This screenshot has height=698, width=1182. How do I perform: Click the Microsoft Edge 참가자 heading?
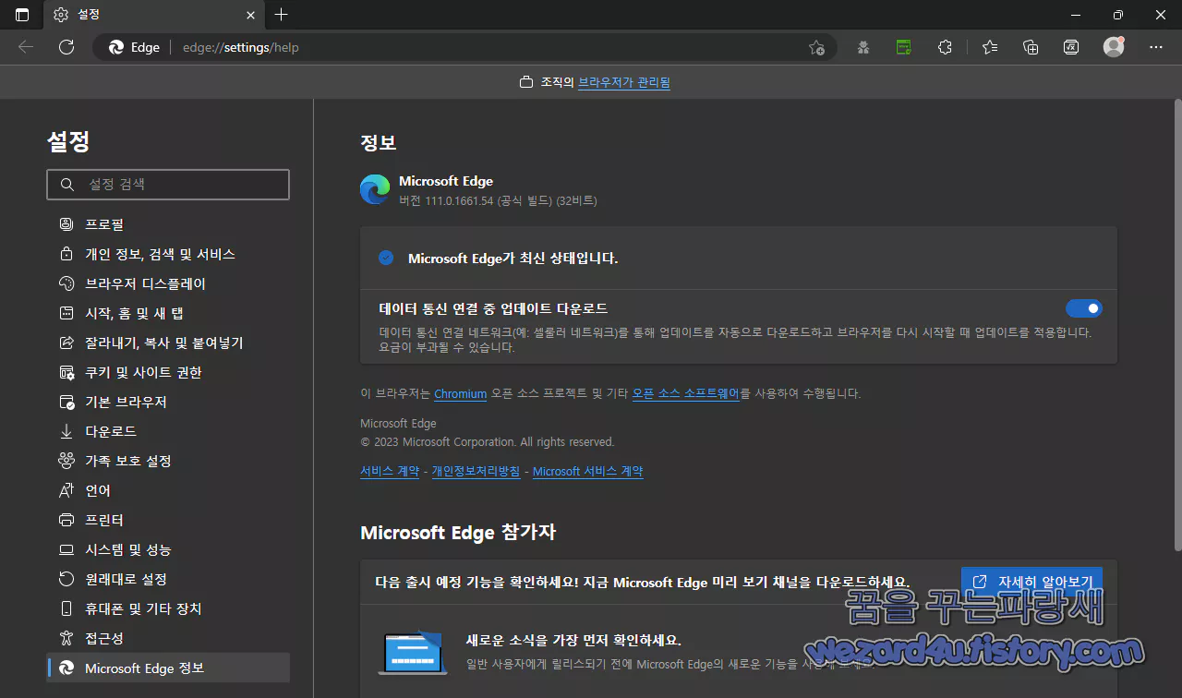pyautogui.click(x=458, y=533)
